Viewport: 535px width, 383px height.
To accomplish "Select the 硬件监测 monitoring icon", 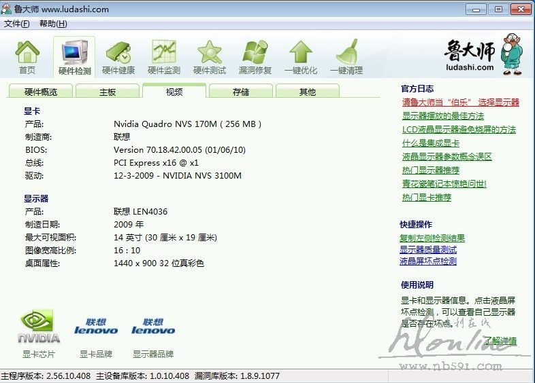I will coord(164,53).
